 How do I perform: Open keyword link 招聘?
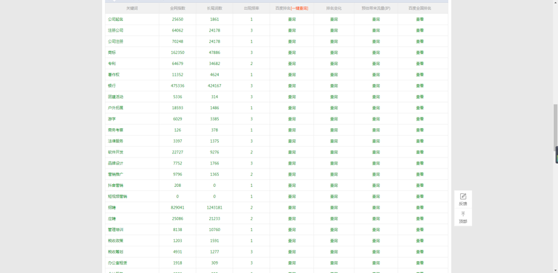(x=112, y=207)
